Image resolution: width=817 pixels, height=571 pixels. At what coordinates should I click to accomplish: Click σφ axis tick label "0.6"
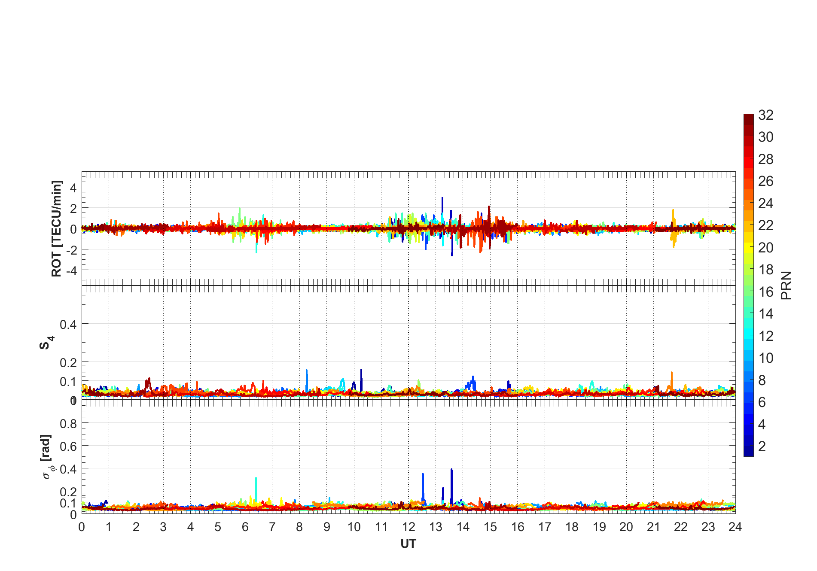coord(68,446)
